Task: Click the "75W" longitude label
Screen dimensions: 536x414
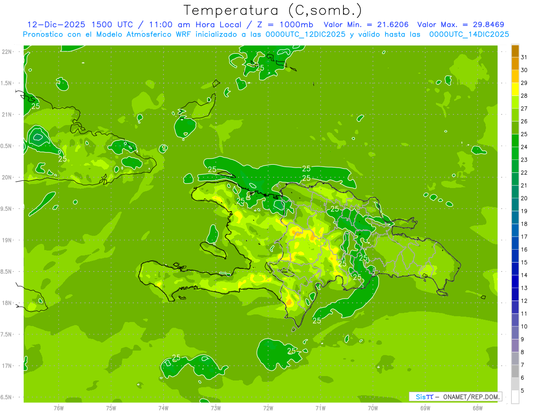Action: click(111, 408)
